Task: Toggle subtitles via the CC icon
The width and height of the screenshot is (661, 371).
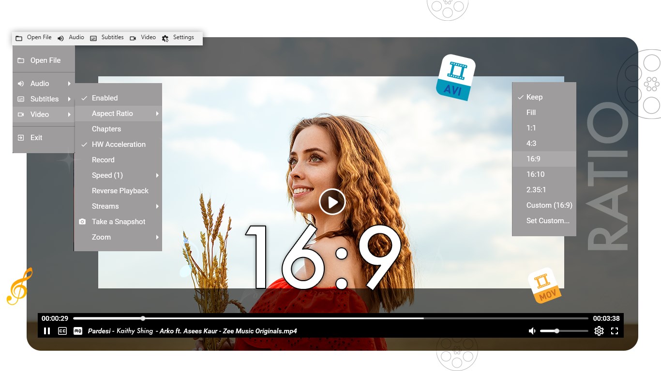Action: (x=62, y=331)
